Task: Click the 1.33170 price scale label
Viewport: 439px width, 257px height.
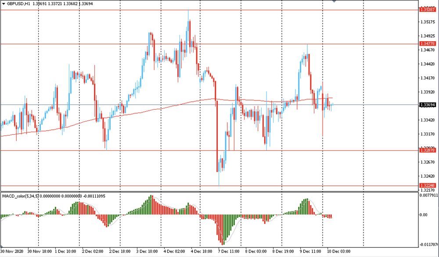Action: coord(428,134)
